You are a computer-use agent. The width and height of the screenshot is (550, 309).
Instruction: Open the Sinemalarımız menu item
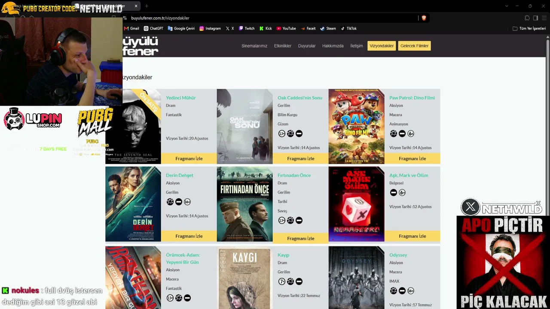click(x=254, y=46)
